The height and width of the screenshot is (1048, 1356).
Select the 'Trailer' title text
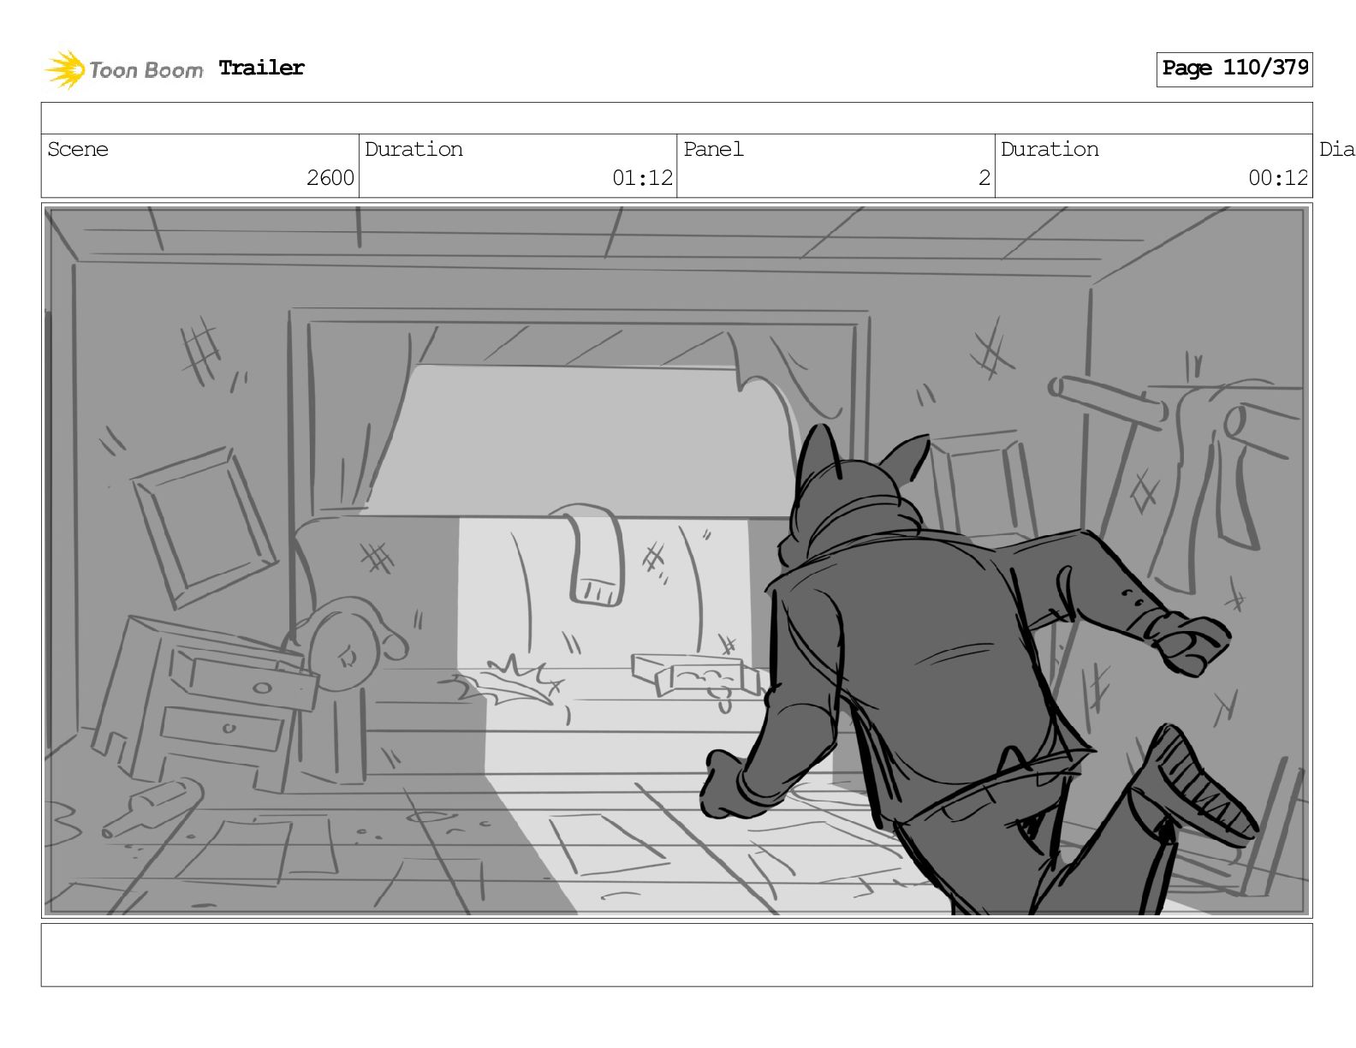pos(261,68)
